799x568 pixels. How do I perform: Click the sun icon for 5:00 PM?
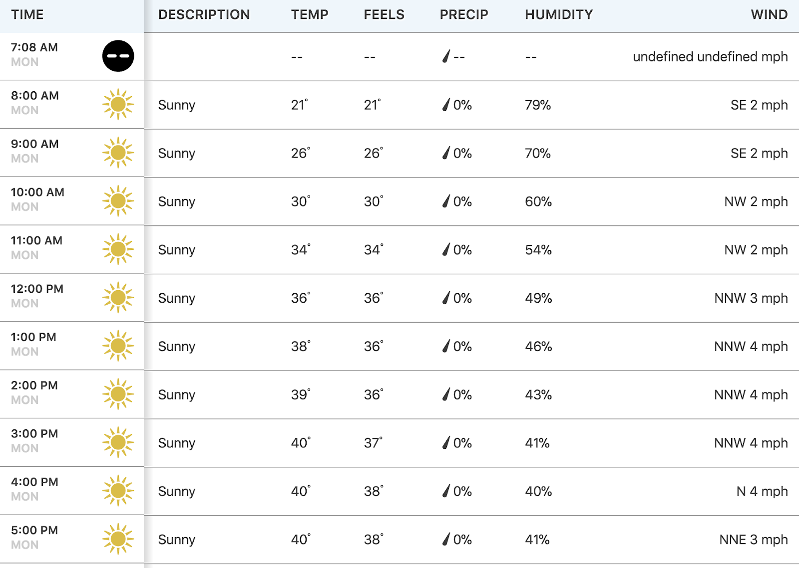(118, 539)
